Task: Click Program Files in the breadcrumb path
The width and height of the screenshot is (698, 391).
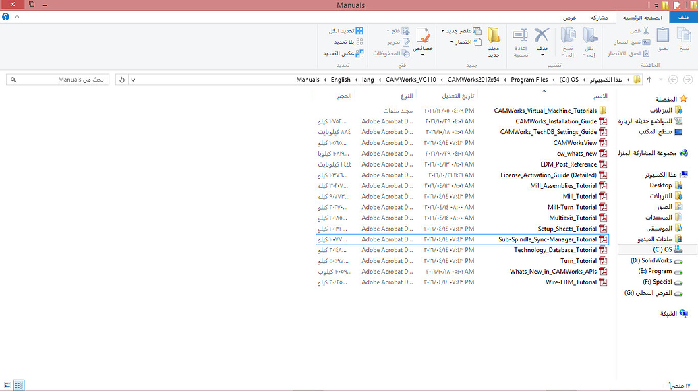Action: [529, 80]
